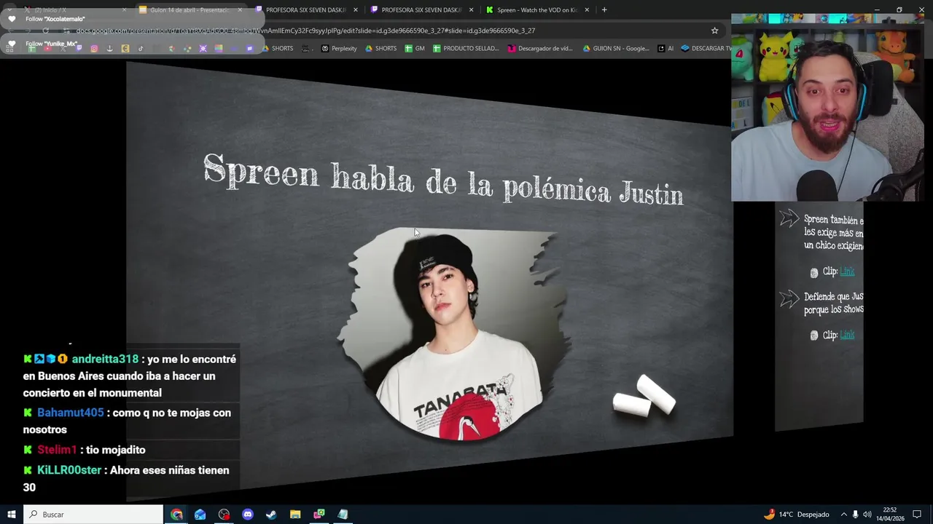Bookmark this page with the star icon

[x=714, y=31]
